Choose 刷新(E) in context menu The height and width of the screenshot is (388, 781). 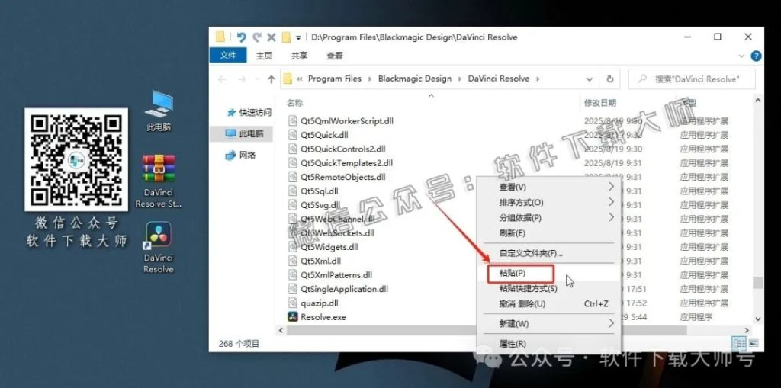point(549,233)
